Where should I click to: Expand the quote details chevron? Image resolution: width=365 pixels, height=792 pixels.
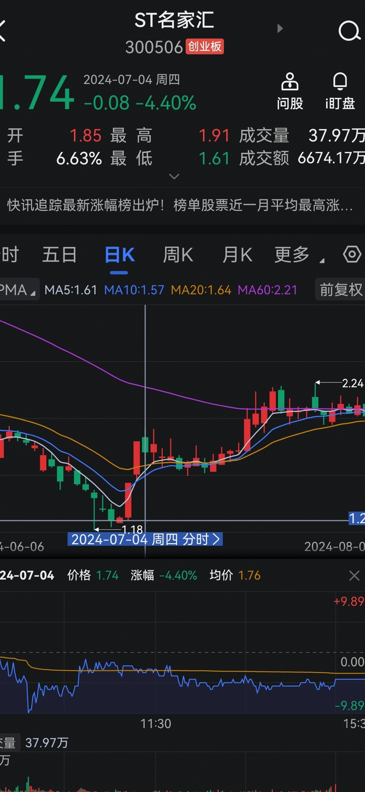[x=174, y=176]
